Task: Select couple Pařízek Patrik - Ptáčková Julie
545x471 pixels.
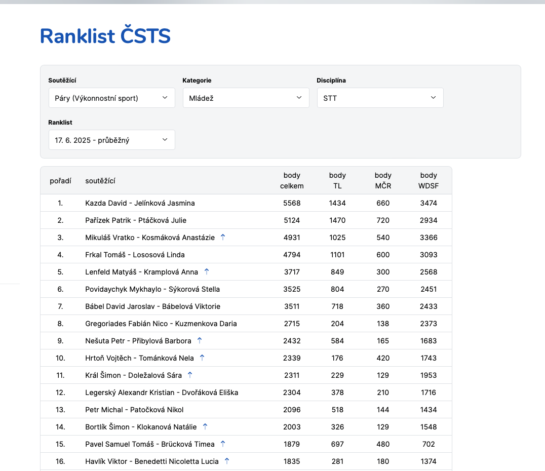Action: click(136, 220)
